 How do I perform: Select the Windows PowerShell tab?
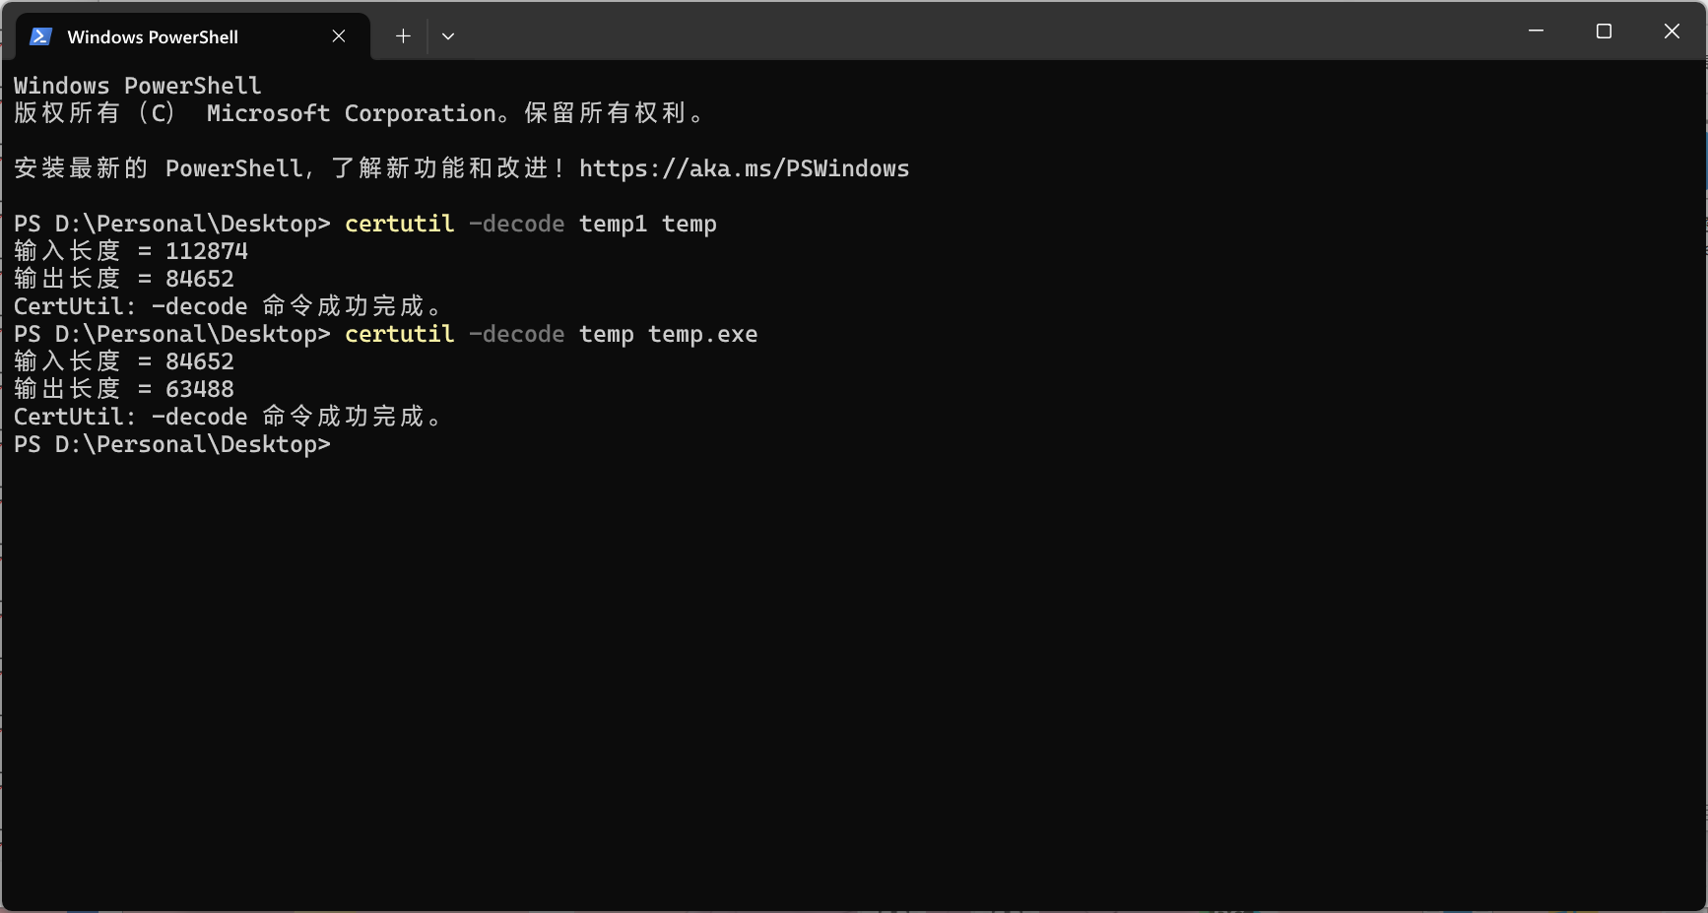193,36
